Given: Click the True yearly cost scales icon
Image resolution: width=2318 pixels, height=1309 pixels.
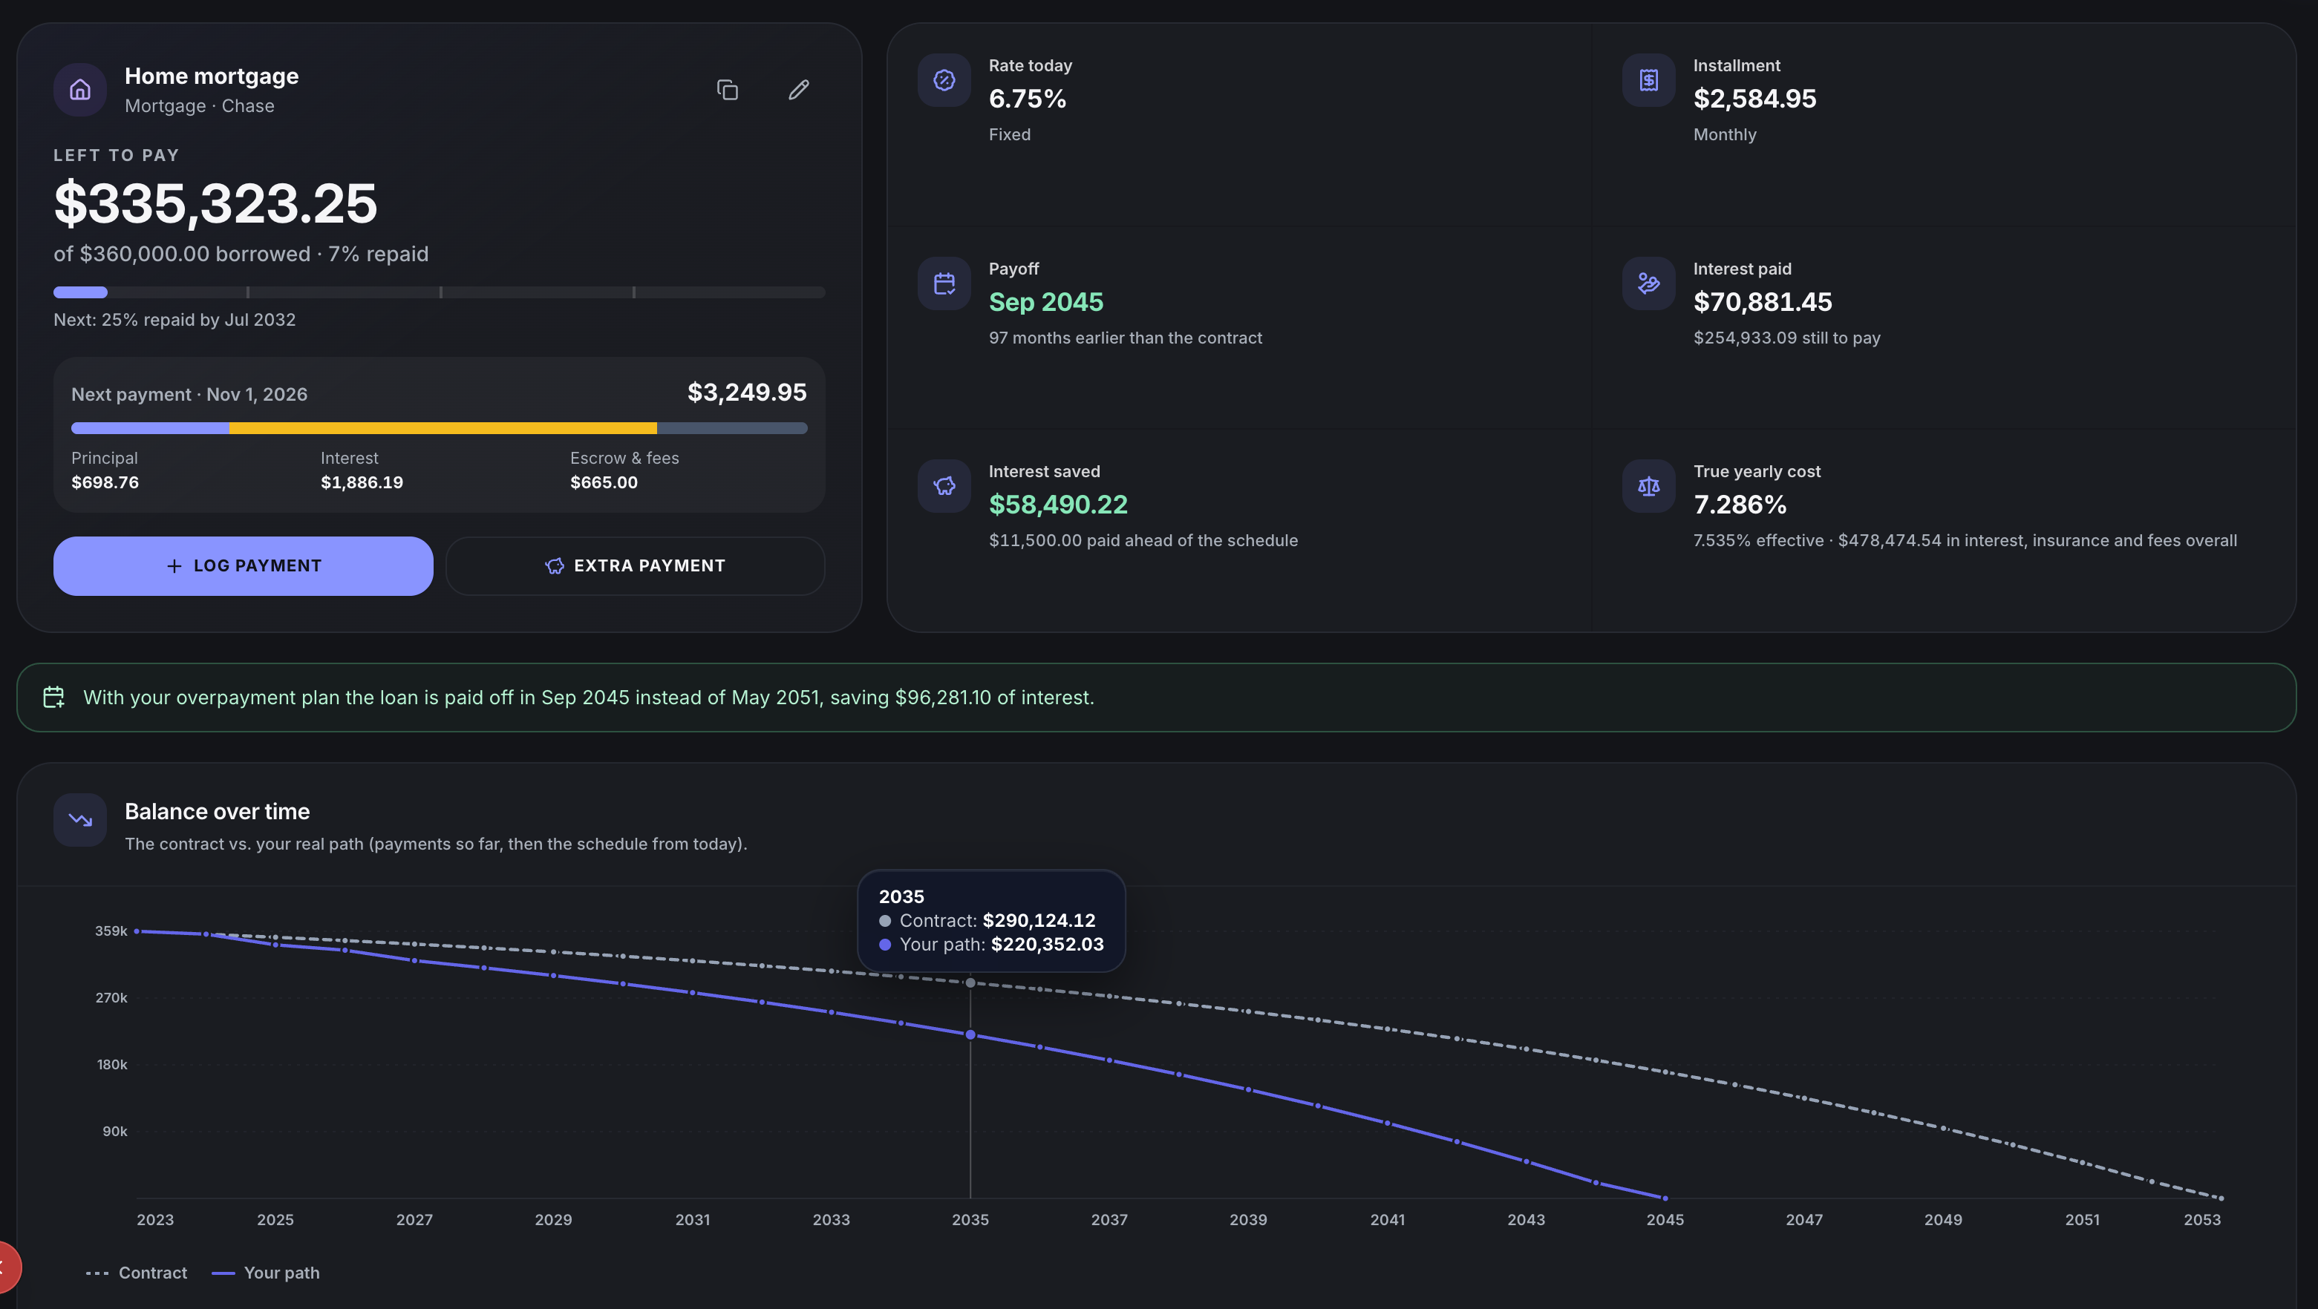Looking at the screenshot, I should tap(1648, 486).
